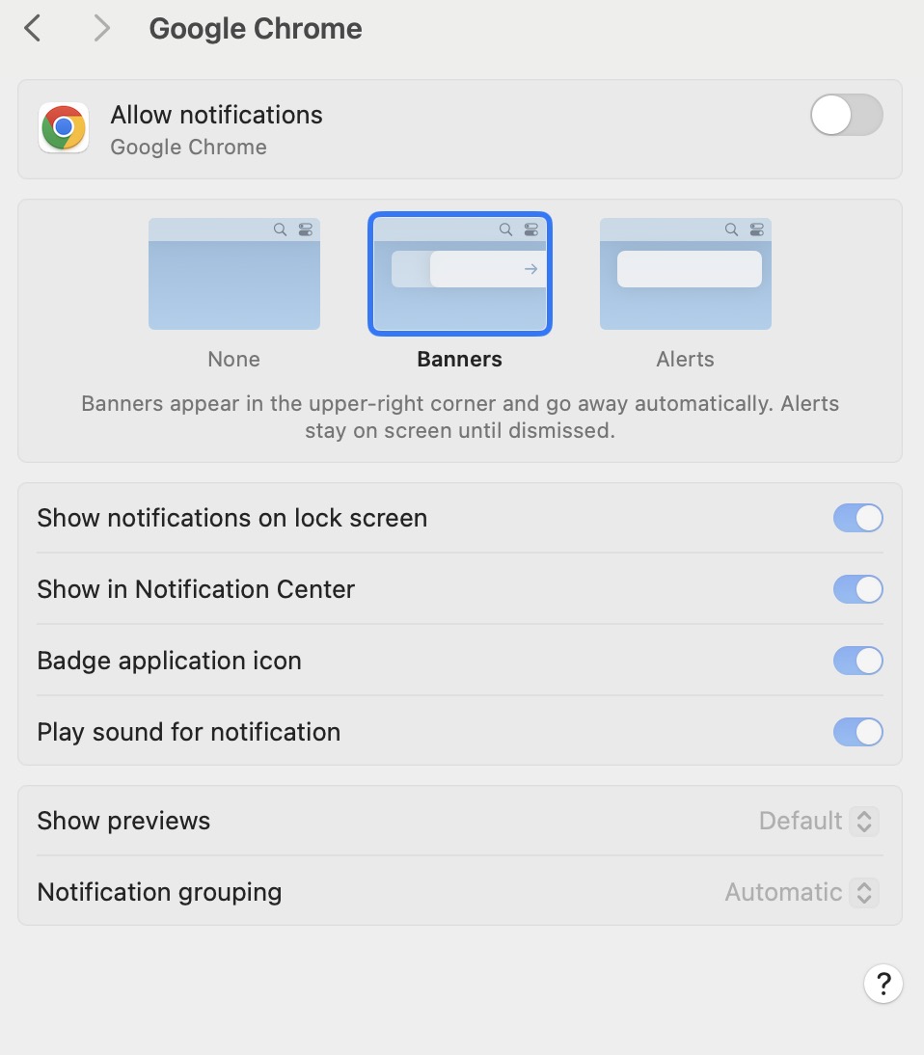924x1055 pixels.
Task: Toggle Show in Notification Center switch
Action: [x=858, y=589]
